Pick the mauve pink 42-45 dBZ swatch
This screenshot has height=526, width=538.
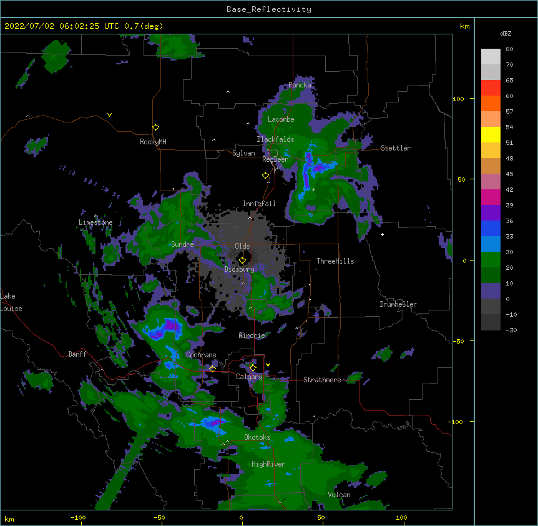491,182
